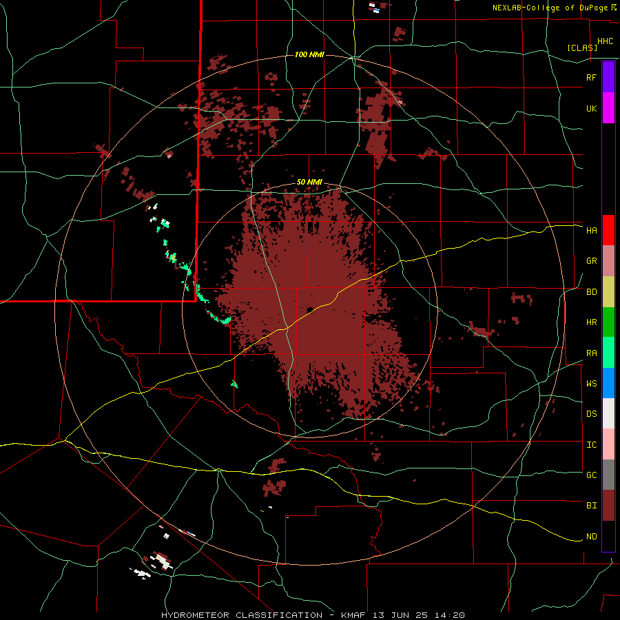This screenshot has height=620, width=620.
Task: Select the BD yellow legend swatch
Action: (608, 292)
